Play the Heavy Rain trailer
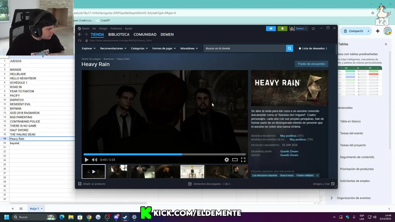395x222 pixels. tap(86, 160)
